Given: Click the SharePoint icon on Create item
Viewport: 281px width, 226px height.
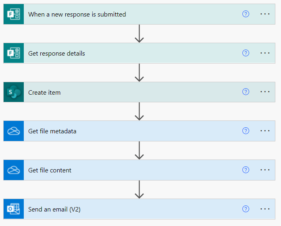Looking at the screenshot, I should tap(14, 92).
